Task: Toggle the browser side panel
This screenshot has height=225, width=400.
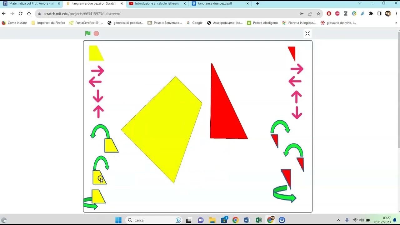Action: coord(379,14)
